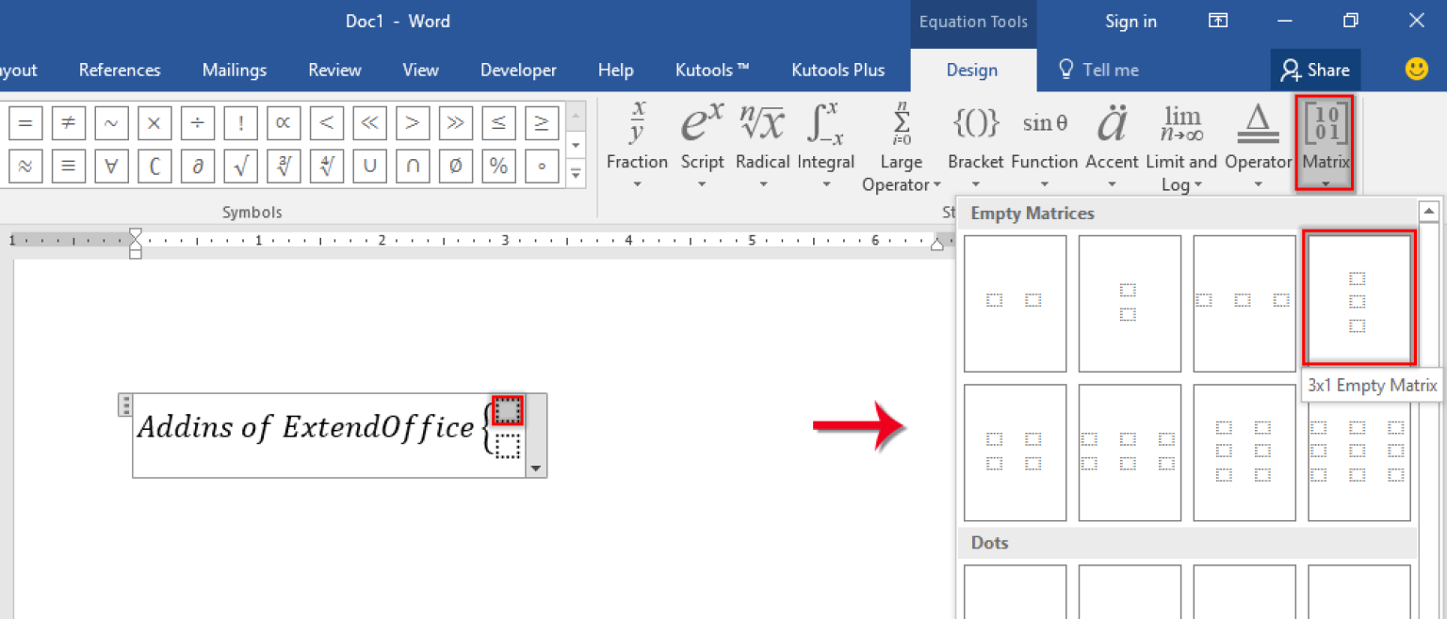
Task: Click Sign in at the top
Action: click(1130, 21)
